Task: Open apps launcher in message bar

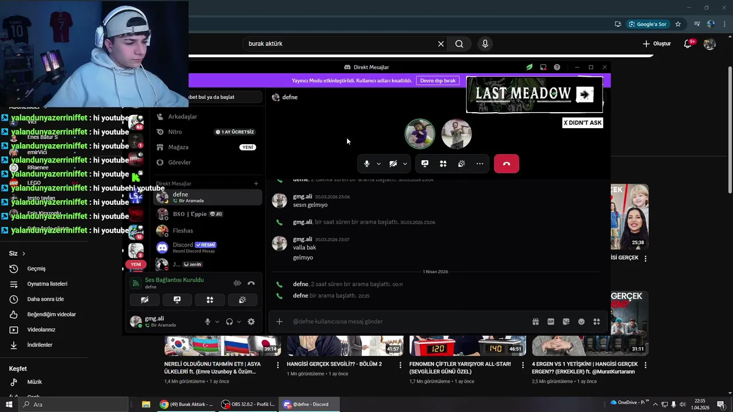Action: 596,322
